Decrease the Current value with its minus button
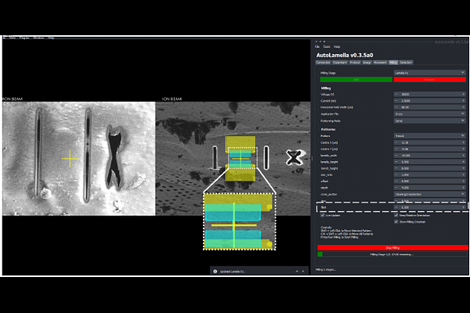The height and width of the screenshot is (313, 470). 396,101
